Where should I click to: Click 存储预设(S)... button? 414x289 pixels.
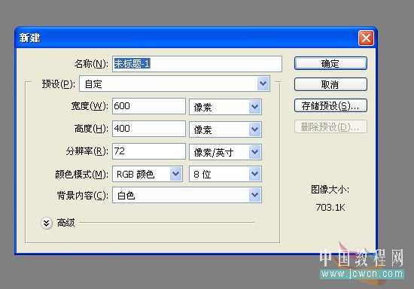pyautogui.click(x=330, y=105)
